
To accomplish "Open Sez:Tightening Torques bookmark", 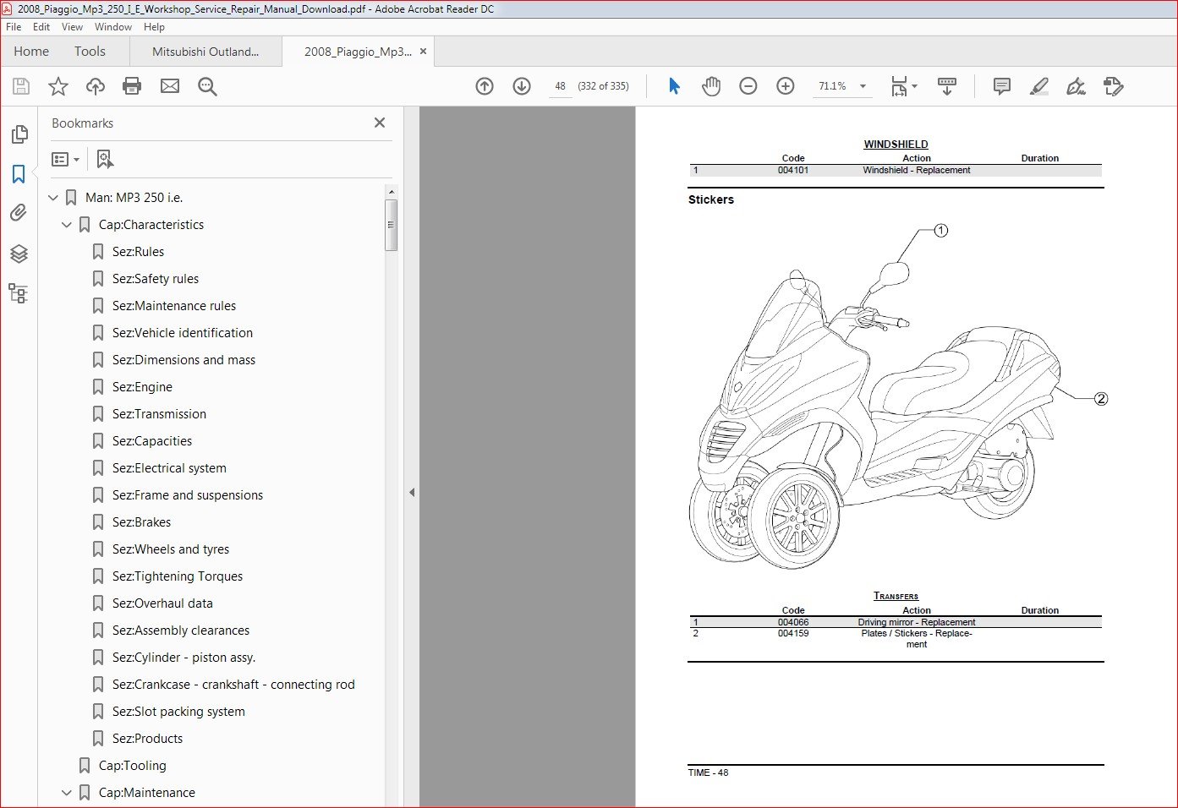I will tap(178, 576).
